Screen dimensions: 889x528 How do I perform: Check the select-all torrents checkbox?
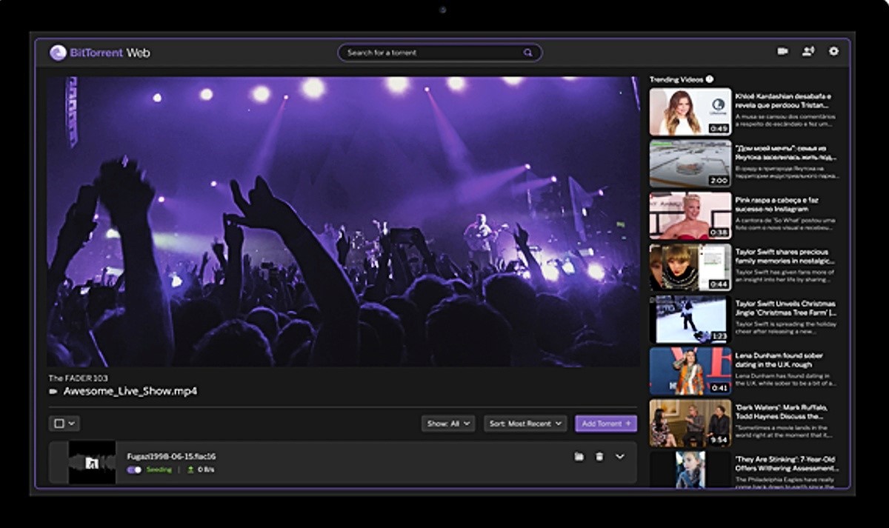click(59, 424)
